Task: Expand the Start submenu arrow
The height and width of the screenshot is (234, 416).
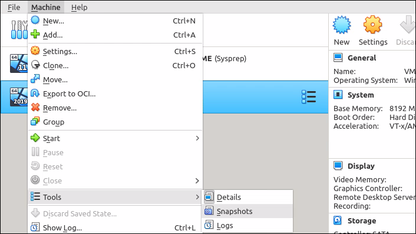Action: 197,138
